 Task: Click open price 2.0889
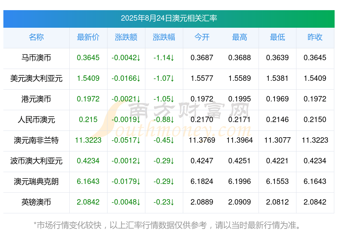coord(202,202)
